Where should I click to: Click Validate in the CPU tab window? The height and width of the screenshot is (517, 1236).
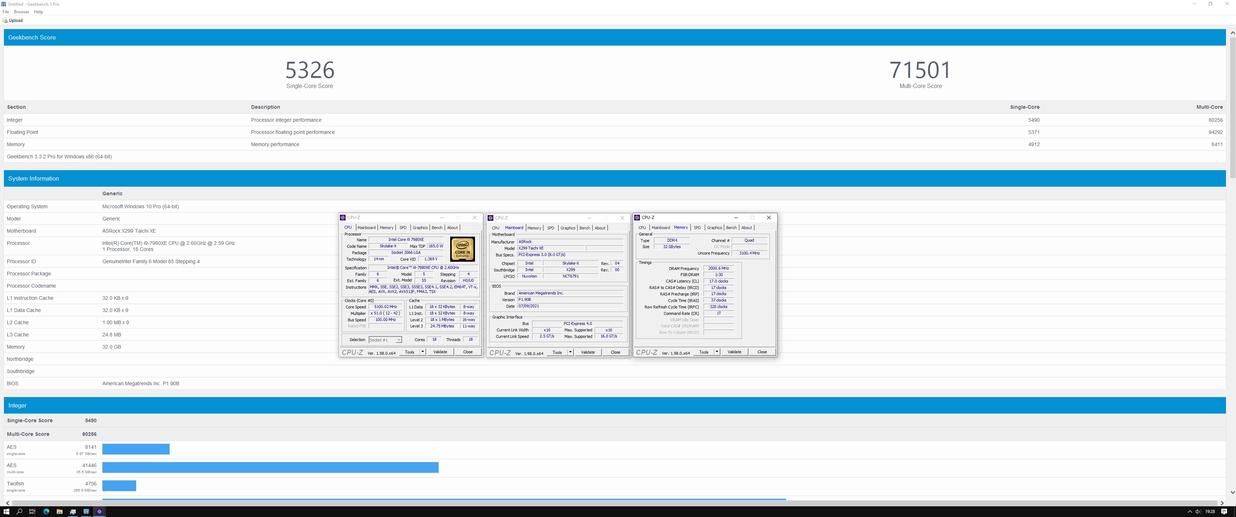440,352
